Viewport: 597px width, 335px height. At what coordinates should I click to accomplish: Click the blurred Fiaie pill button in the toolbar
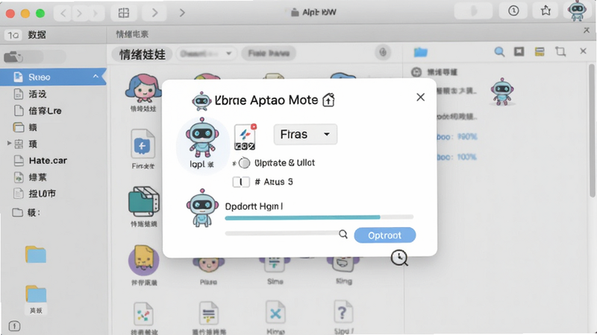tap(269, 54)
